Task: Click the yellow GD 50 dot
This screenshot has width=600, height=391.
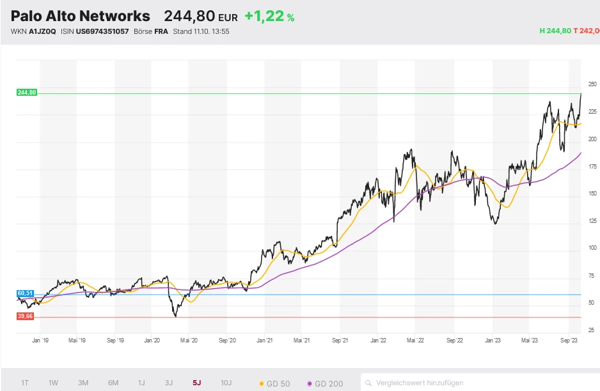Action: coord(262,383)
